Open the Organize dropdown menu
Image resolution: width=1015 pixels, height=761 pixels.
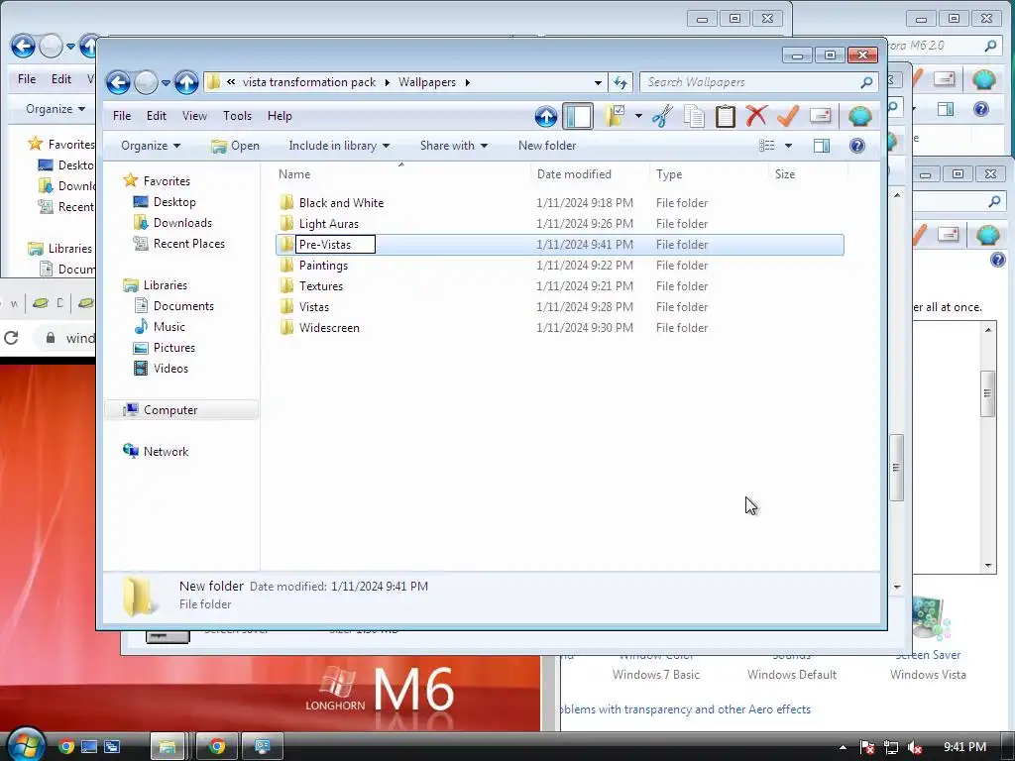pos(151,146)
